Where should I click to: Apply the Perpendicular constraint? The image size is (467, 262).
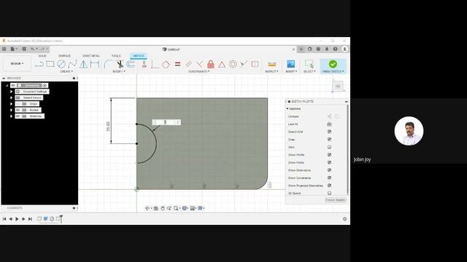click(199, 64)
